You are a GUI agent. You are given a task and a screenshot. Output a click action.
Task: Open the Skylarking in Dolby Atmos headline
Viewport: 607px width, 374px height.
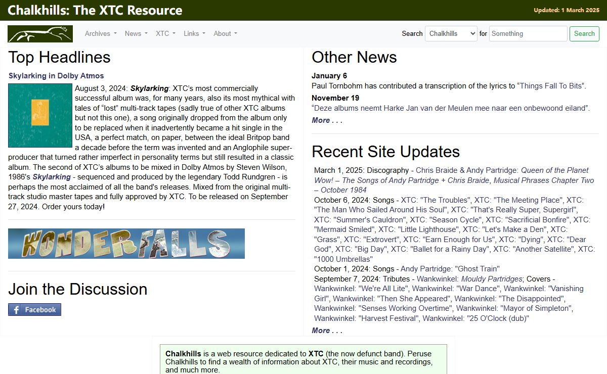tap(56, 76)
